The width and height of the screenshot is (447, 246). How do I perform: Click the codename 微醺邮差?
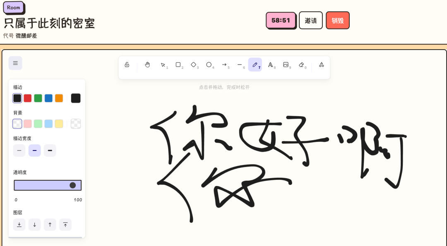click(26, 36)
